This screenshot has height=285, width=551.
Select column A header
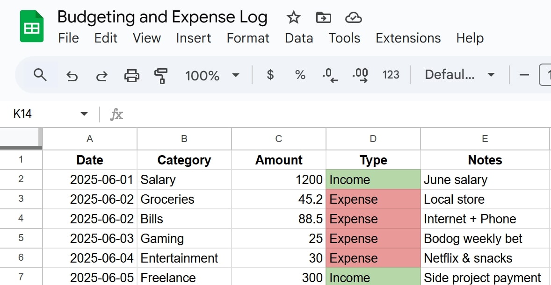(x=90, y=139)
